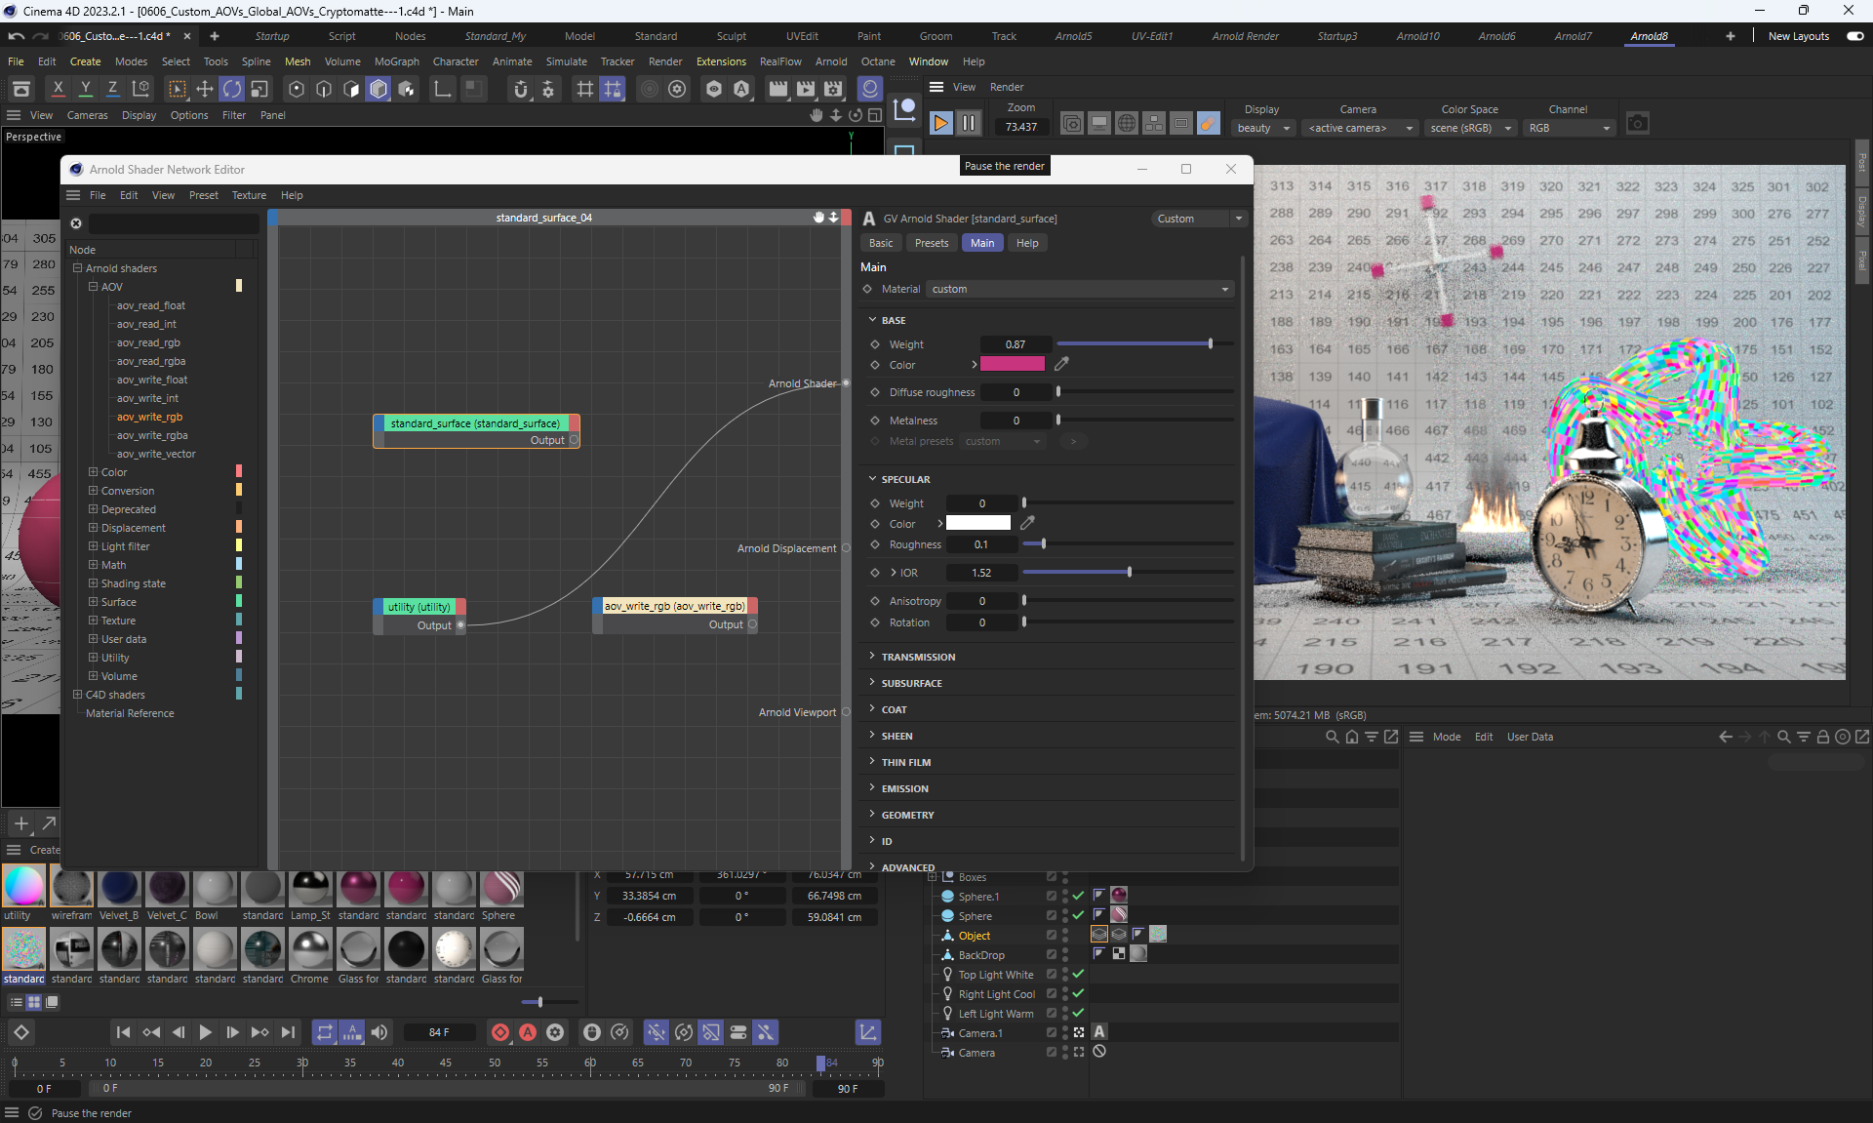Expand the TRANSMISSION section
The height and width of the screenshot is (1123, 1873).
918,657
